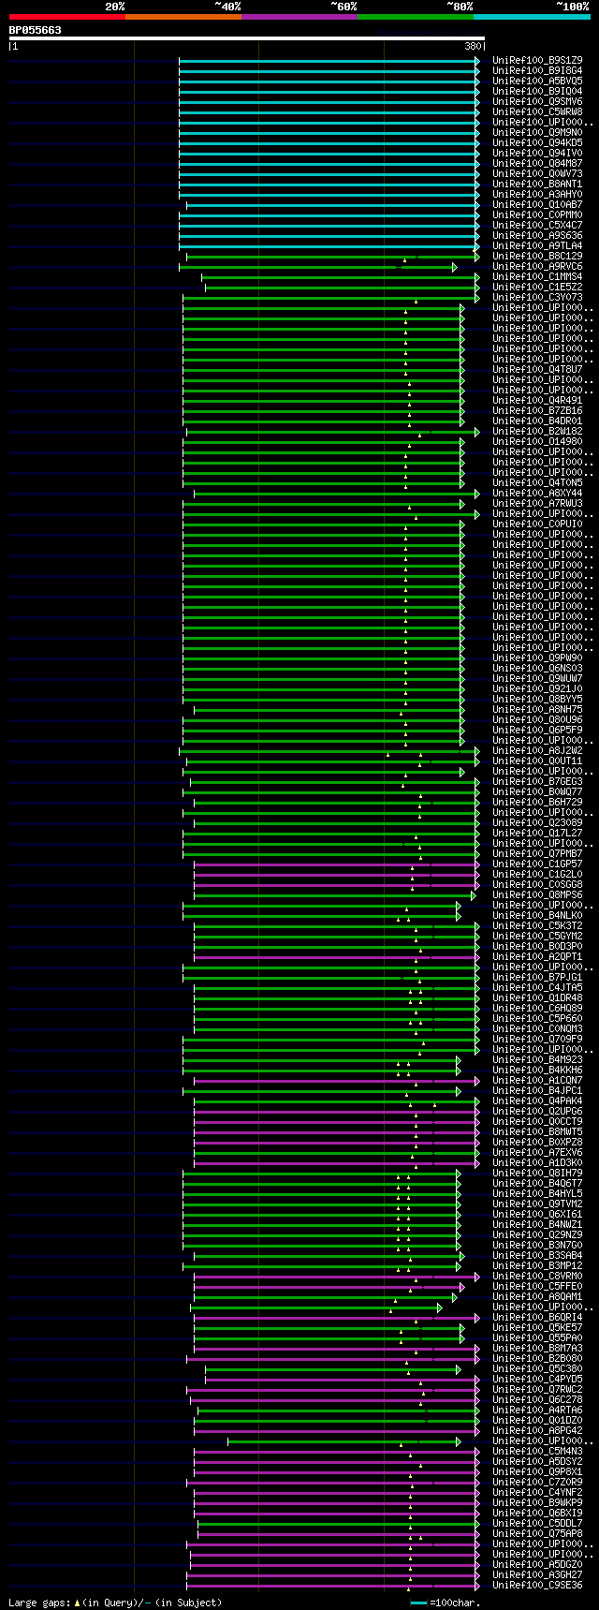This screenshot has height=1610, width=599.
Task: Select the label UniRef100_Q23089
Action: tap(537, 822)
